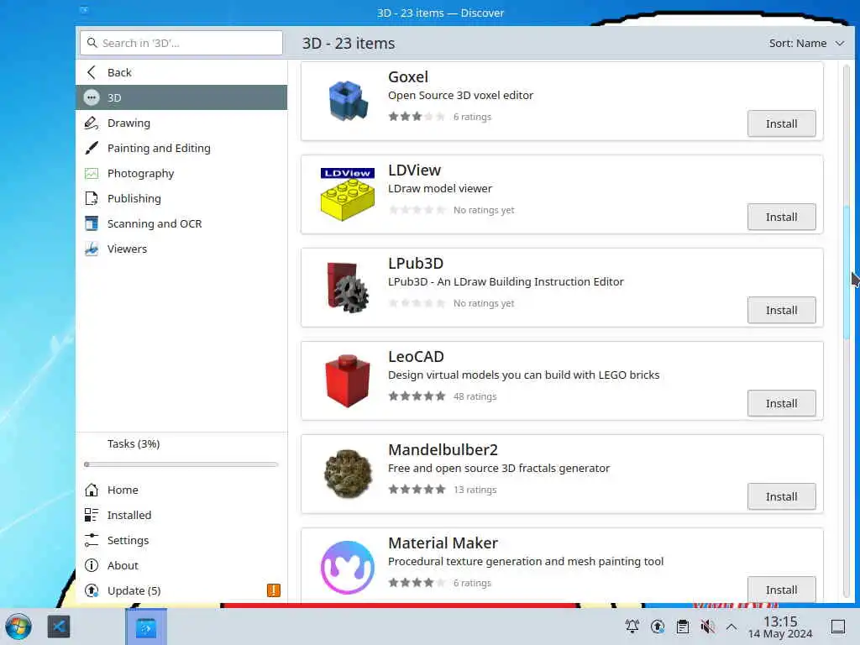Click the Home house icon
This screenshot has width=860, height=645.
point(91,490)
